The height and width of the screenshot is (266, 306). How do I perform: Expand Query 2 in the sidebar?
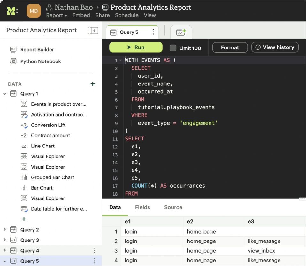coord(4,229)
